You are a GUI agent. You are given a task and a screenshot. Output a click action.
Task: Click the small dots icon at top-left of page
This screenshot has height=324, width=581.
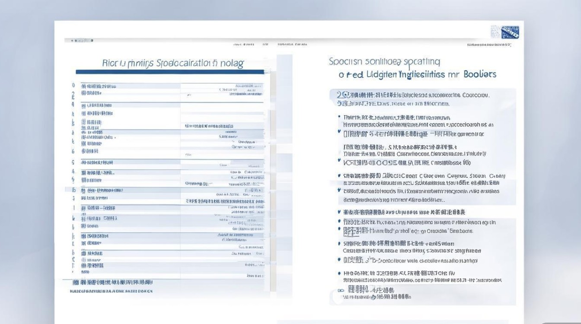point(79,41)
